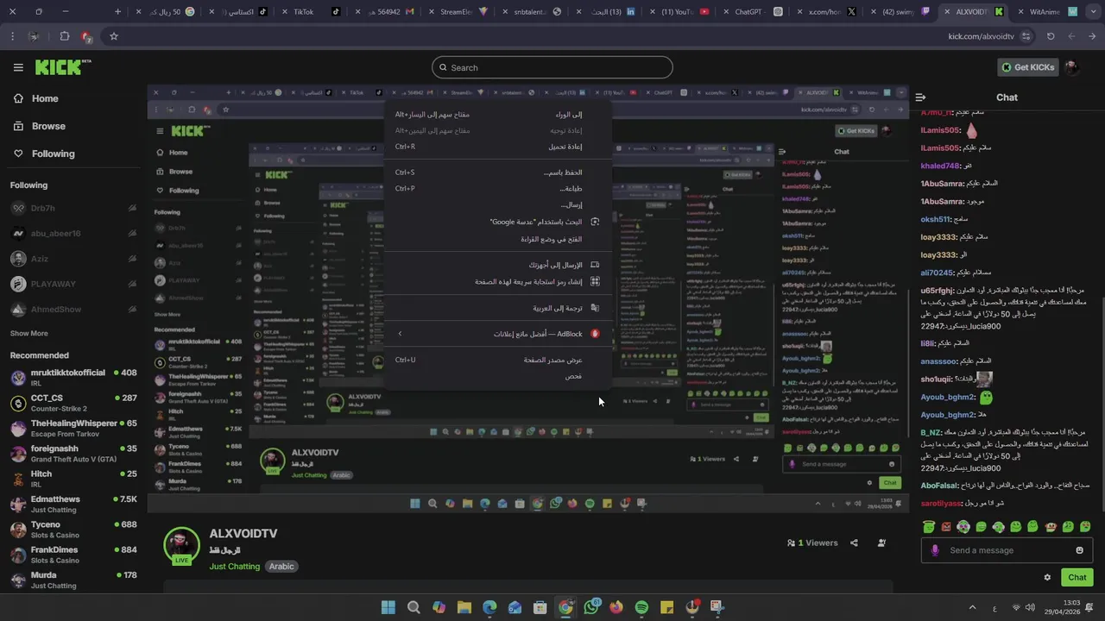1105x621 pixels.
Task: Open followed channel AhmedShow
Action: 73,309
